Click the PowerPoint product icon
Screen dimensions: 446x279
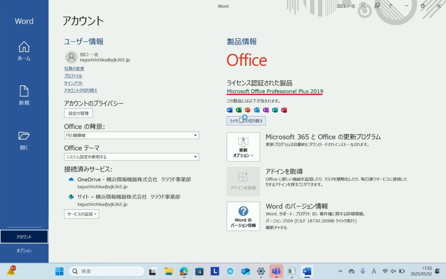248,110
